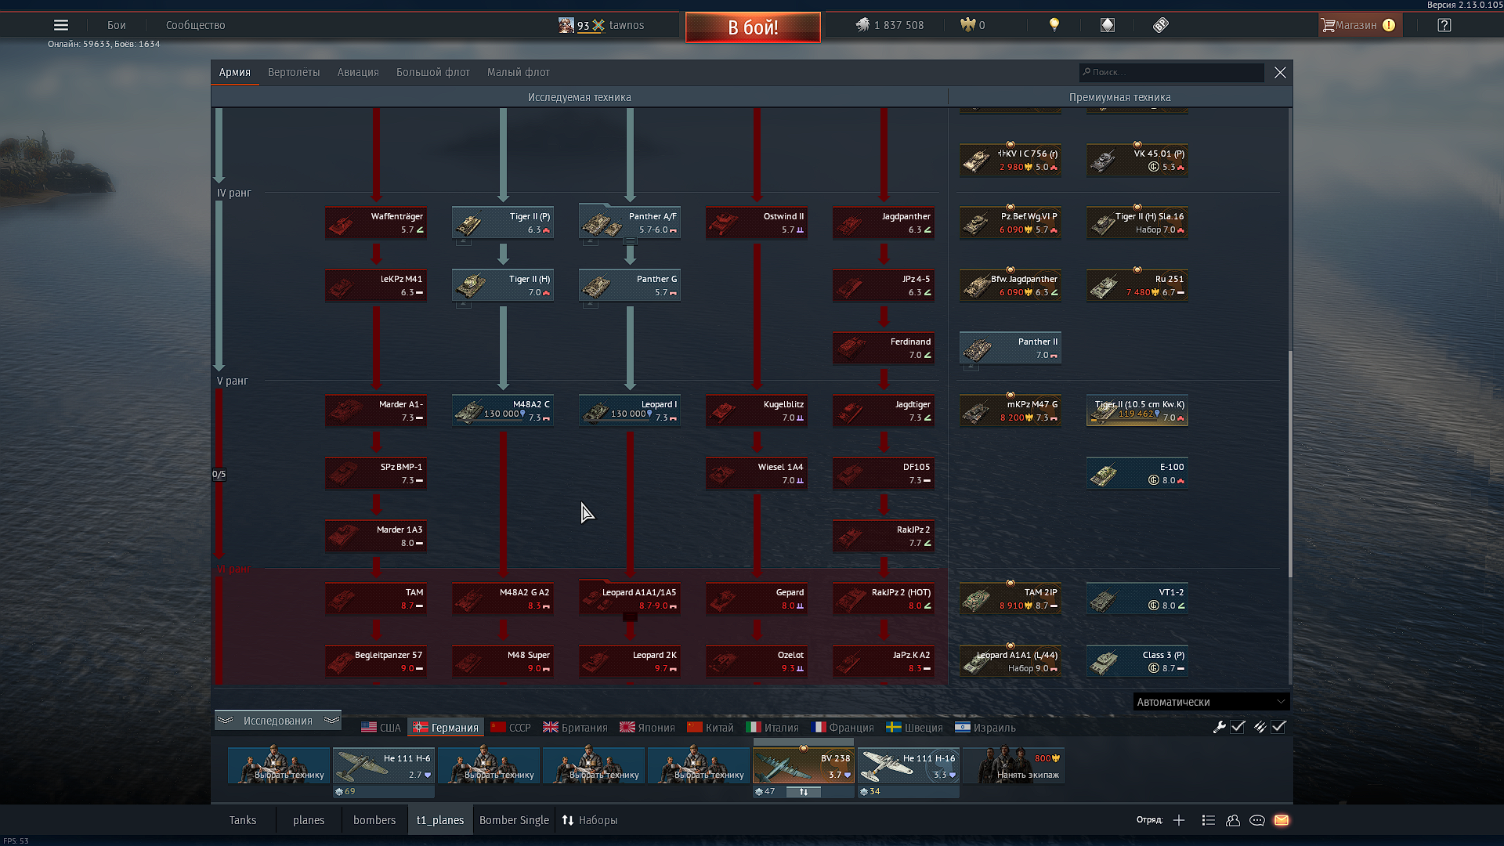Select the Panther II premium vehicle card
Screen dimensions: 1504x846
[1010, 348]
